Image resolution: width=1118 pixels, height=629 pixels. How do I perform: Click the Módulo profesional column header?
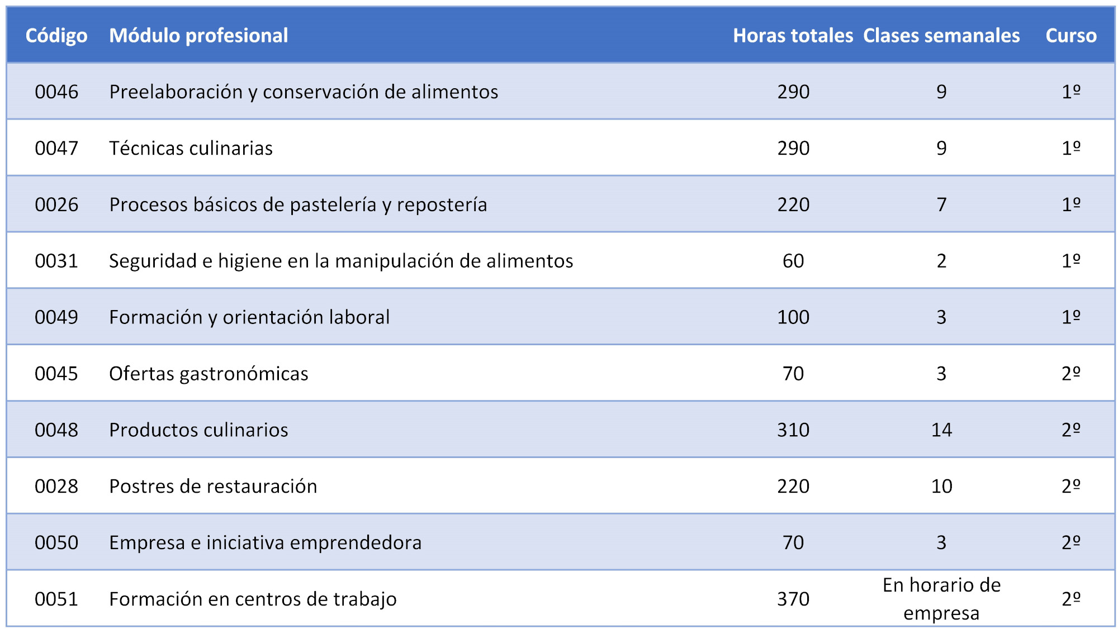pos(198,36)
